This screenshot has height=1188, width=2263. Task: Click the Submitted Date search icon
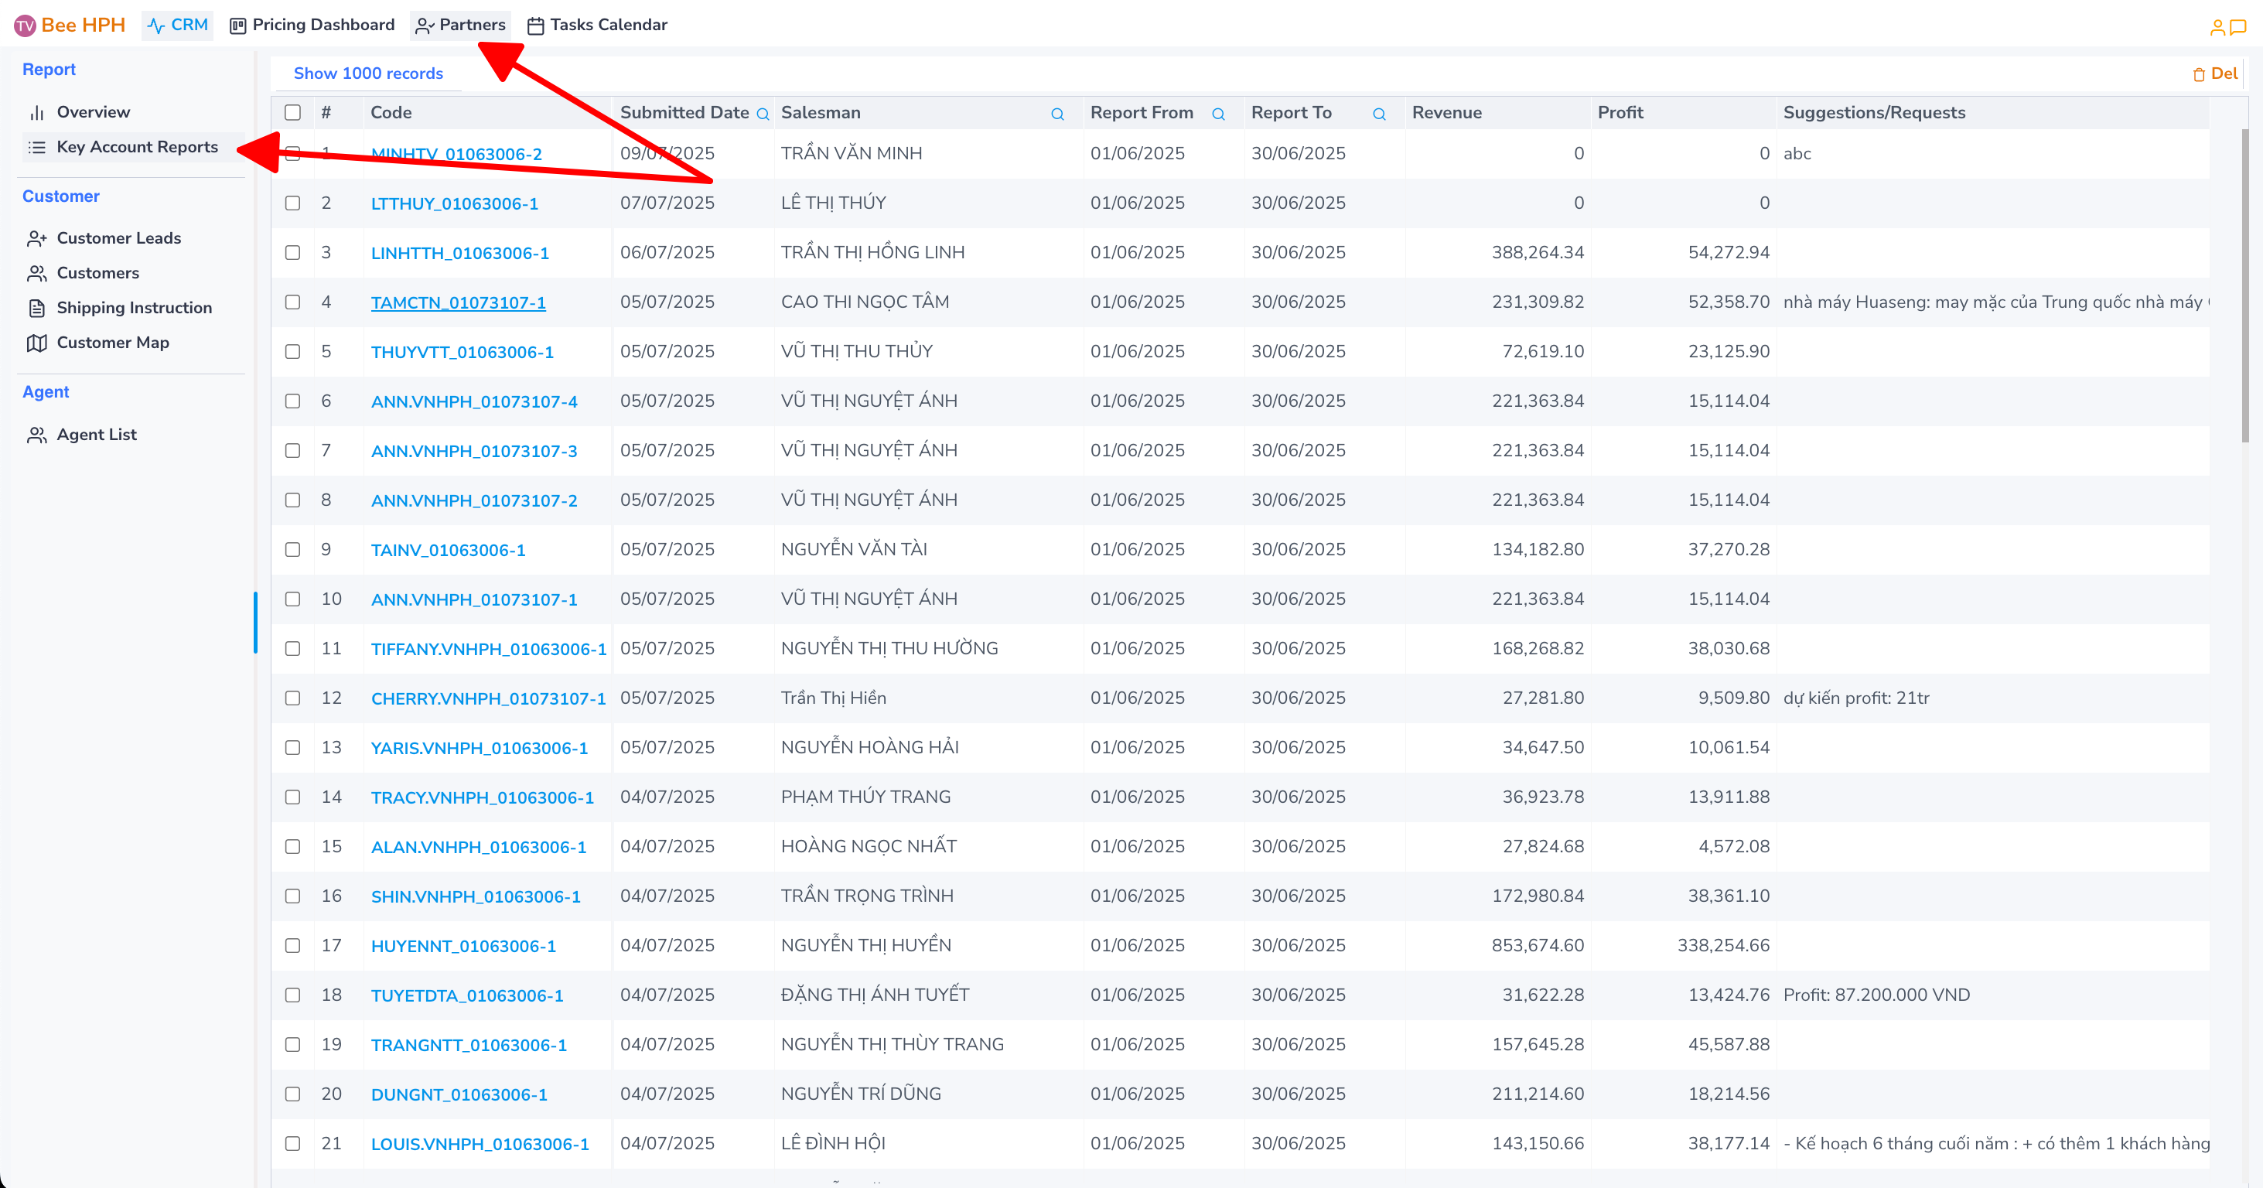pos(763,114)
